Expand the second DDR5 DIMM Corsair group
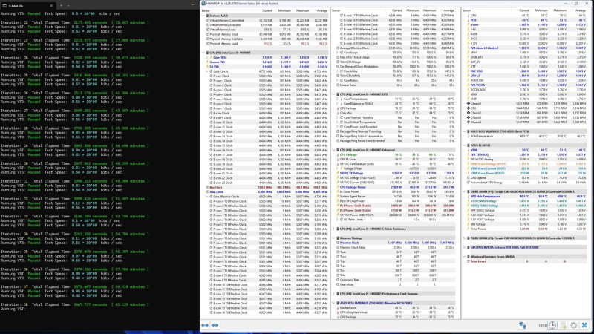The width and height of the screenshot is (594, 334). [464, 238]
